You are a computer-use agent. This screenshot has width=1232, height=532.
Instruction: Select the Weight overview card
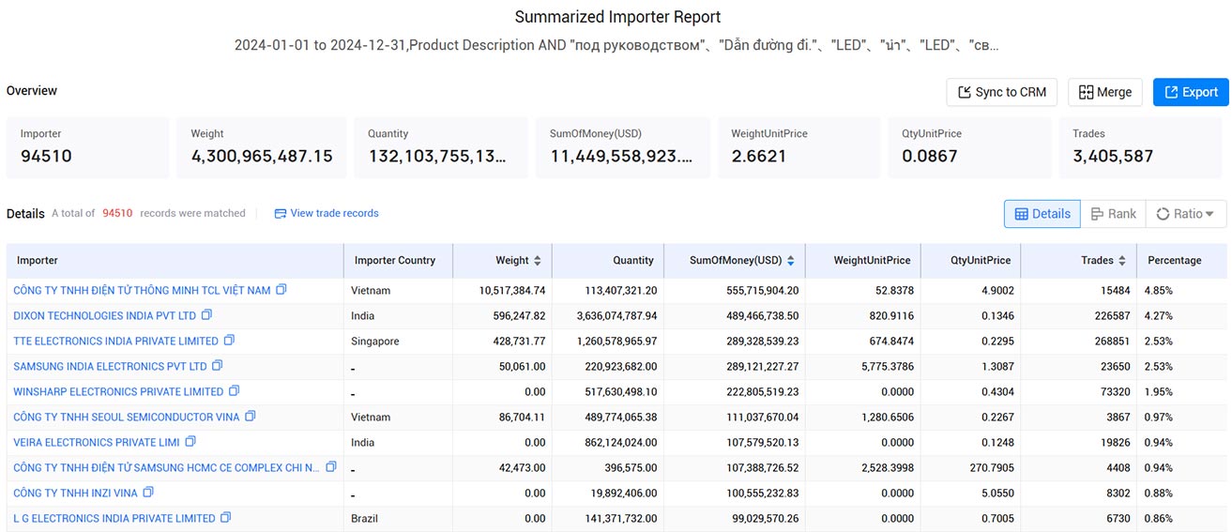click(262, 147)
